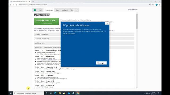Click the 'PC protetto da Windows' heading
This screenshot has width=170, height=95.
point(76,25)
